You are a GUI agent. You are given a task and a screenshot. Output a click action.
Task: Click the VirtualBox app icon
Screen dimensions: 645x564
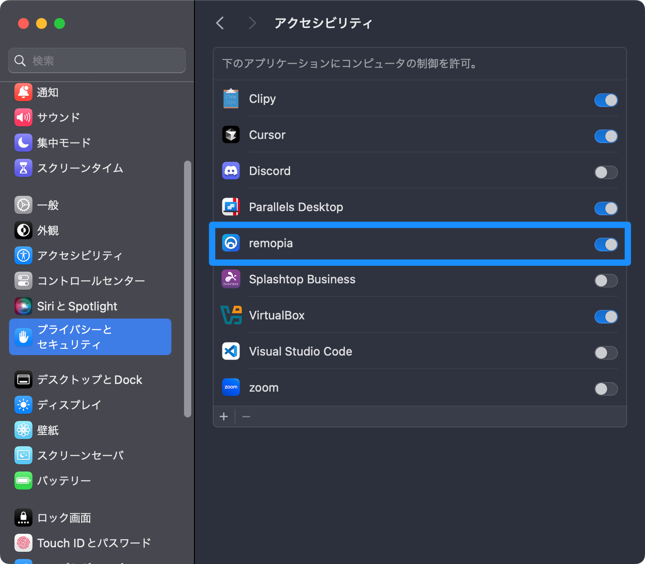click(x=231, y=315)
